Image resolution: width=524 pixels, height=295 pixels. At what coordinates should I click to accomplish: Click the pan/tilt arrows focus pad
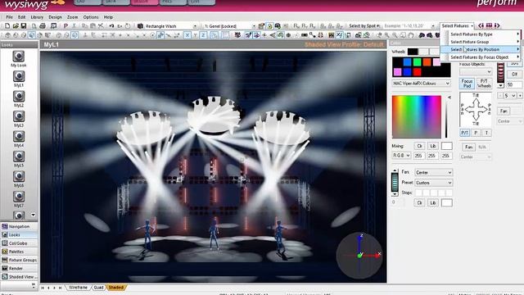[476, 109]
